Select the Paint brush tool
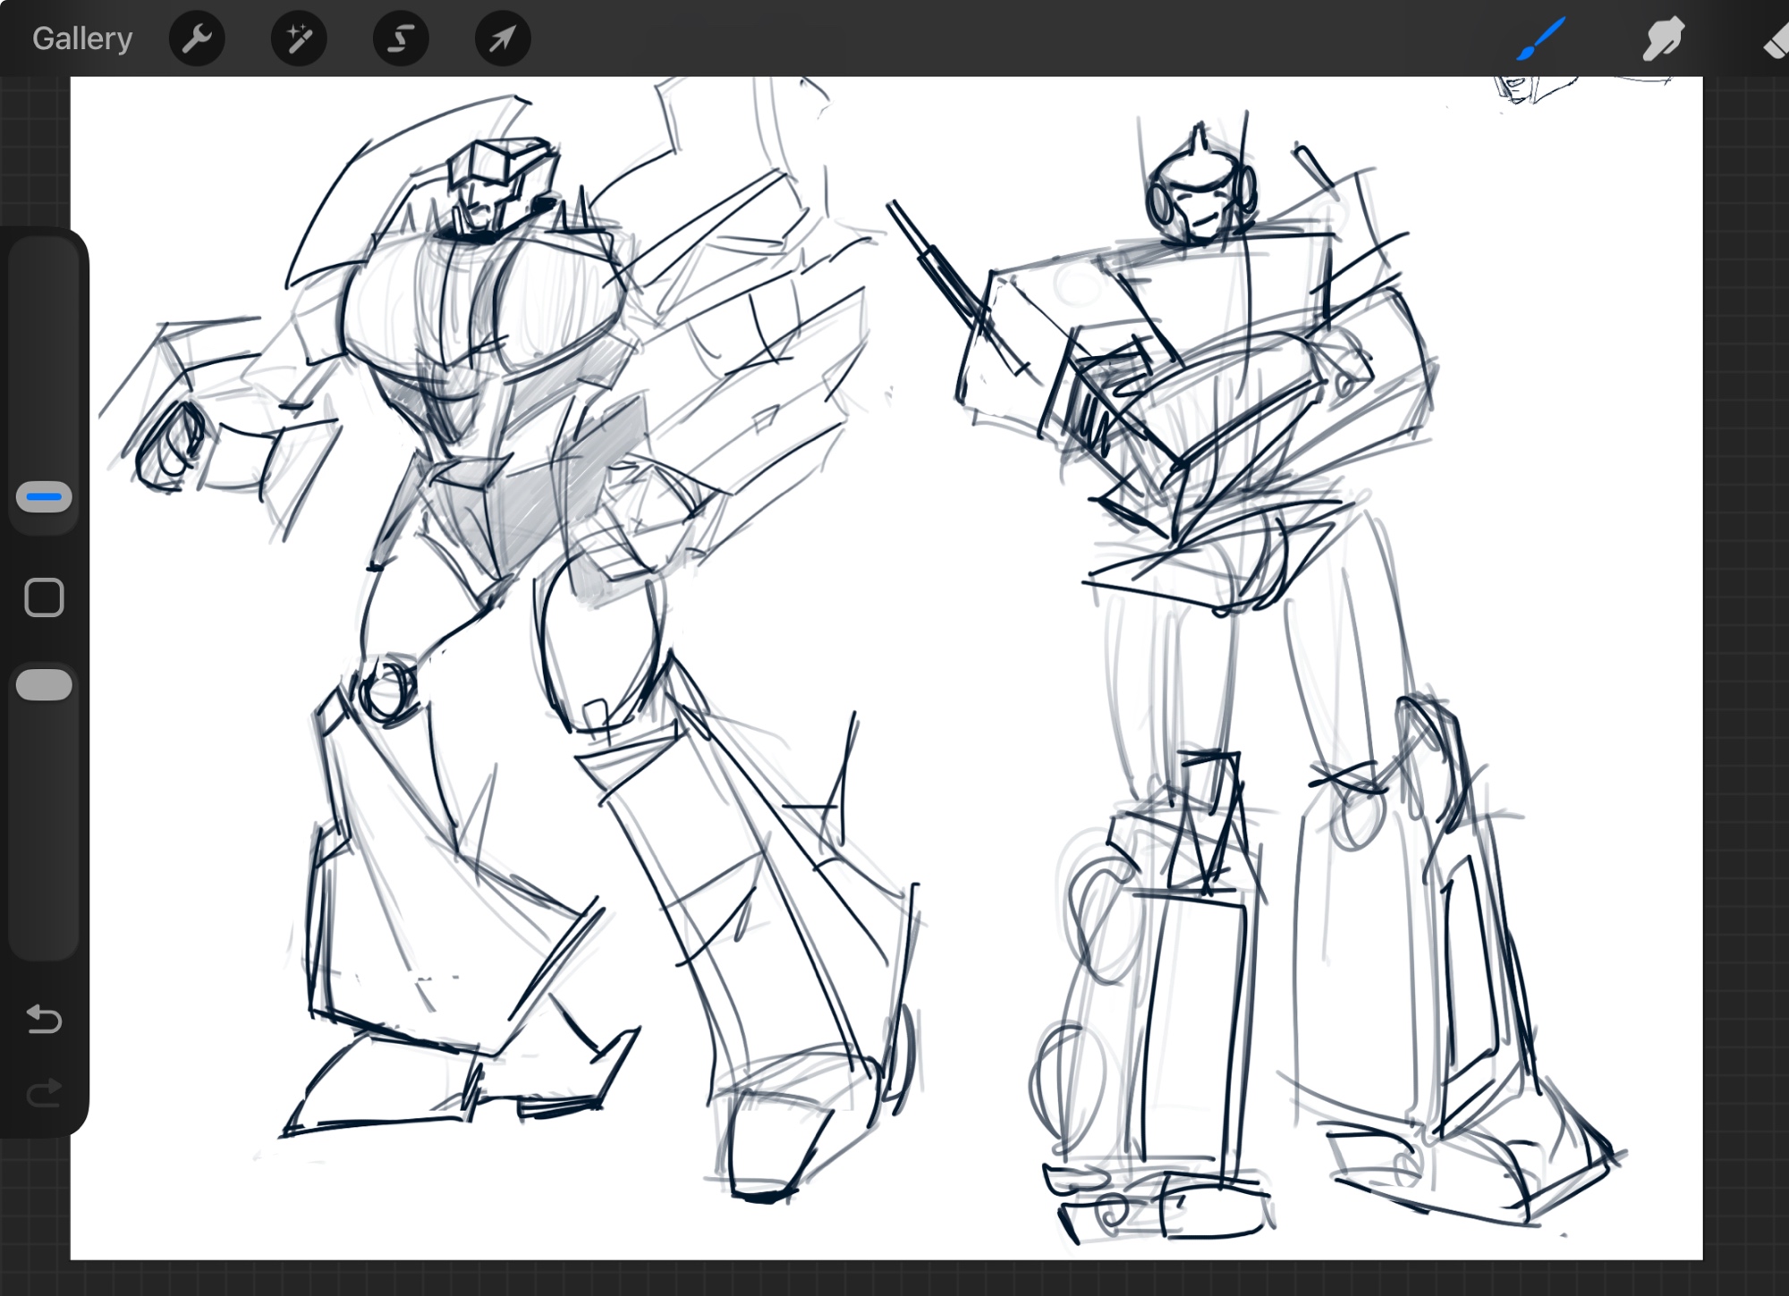 1541,38
